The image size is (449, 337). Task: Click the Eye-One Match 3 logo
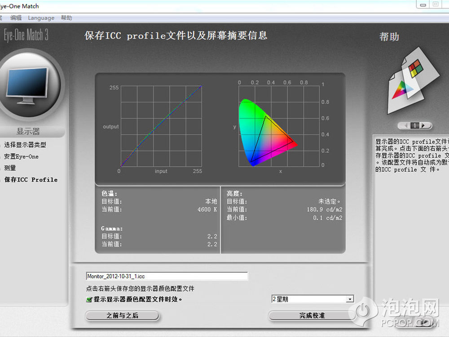(26, 35)
